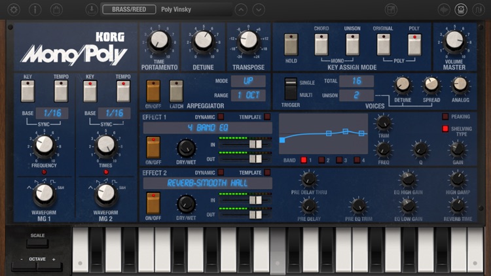Screen dimensions: 491x276
Task: Select previous preset with up arrow
Action: pos(241,10)
